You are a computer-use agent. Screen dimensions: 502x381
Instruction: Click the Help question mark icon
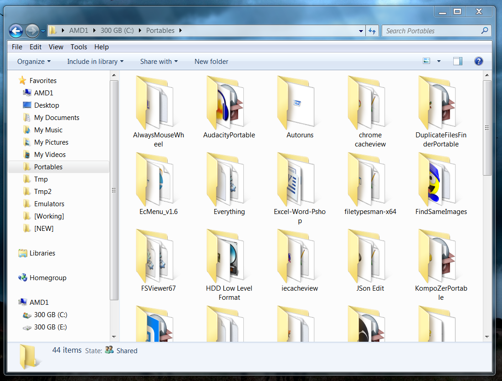[478, 61]
